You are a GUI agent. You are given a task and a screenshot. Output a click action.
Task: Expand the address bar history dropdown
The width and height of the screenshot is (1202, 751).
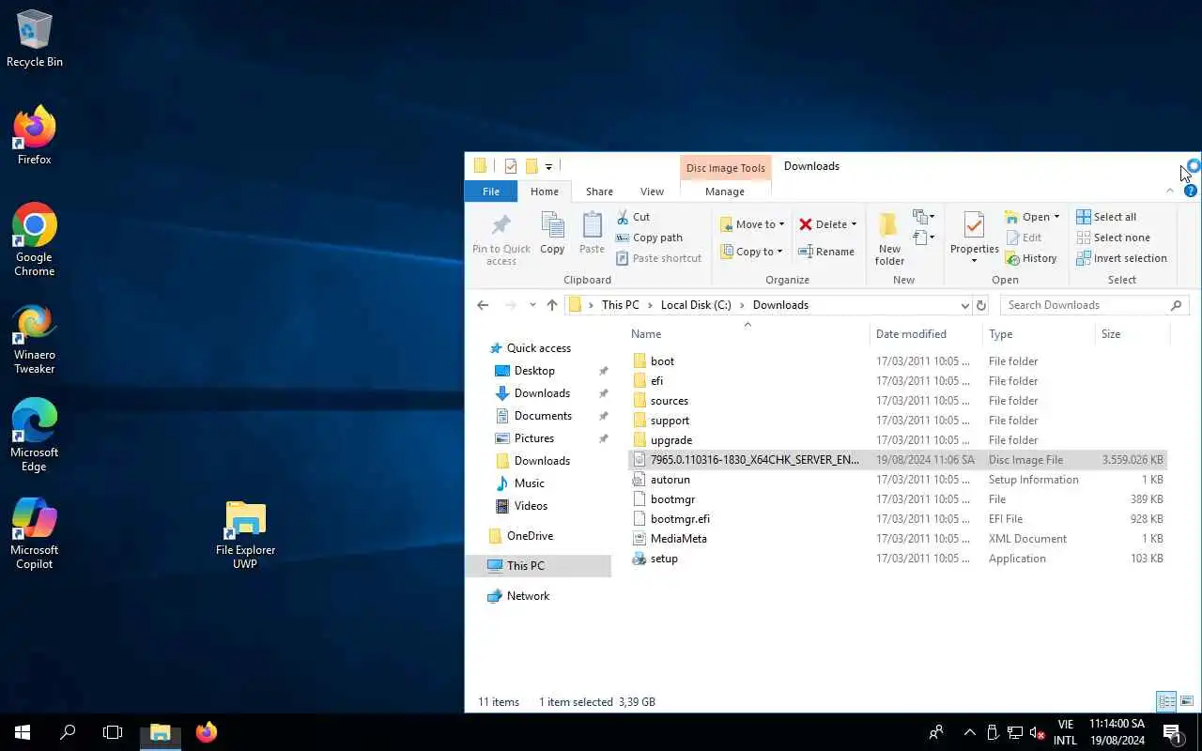964,305
